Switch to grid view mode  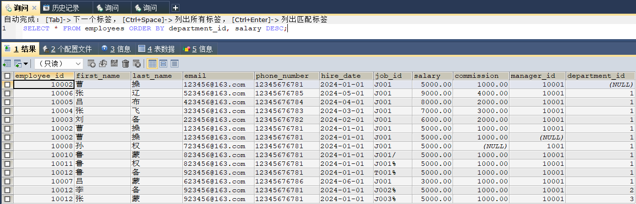coord(153,64)
